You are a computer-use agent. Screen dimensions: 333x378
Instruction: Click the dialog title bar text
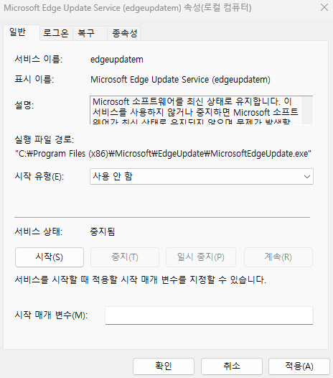(128, 8)
